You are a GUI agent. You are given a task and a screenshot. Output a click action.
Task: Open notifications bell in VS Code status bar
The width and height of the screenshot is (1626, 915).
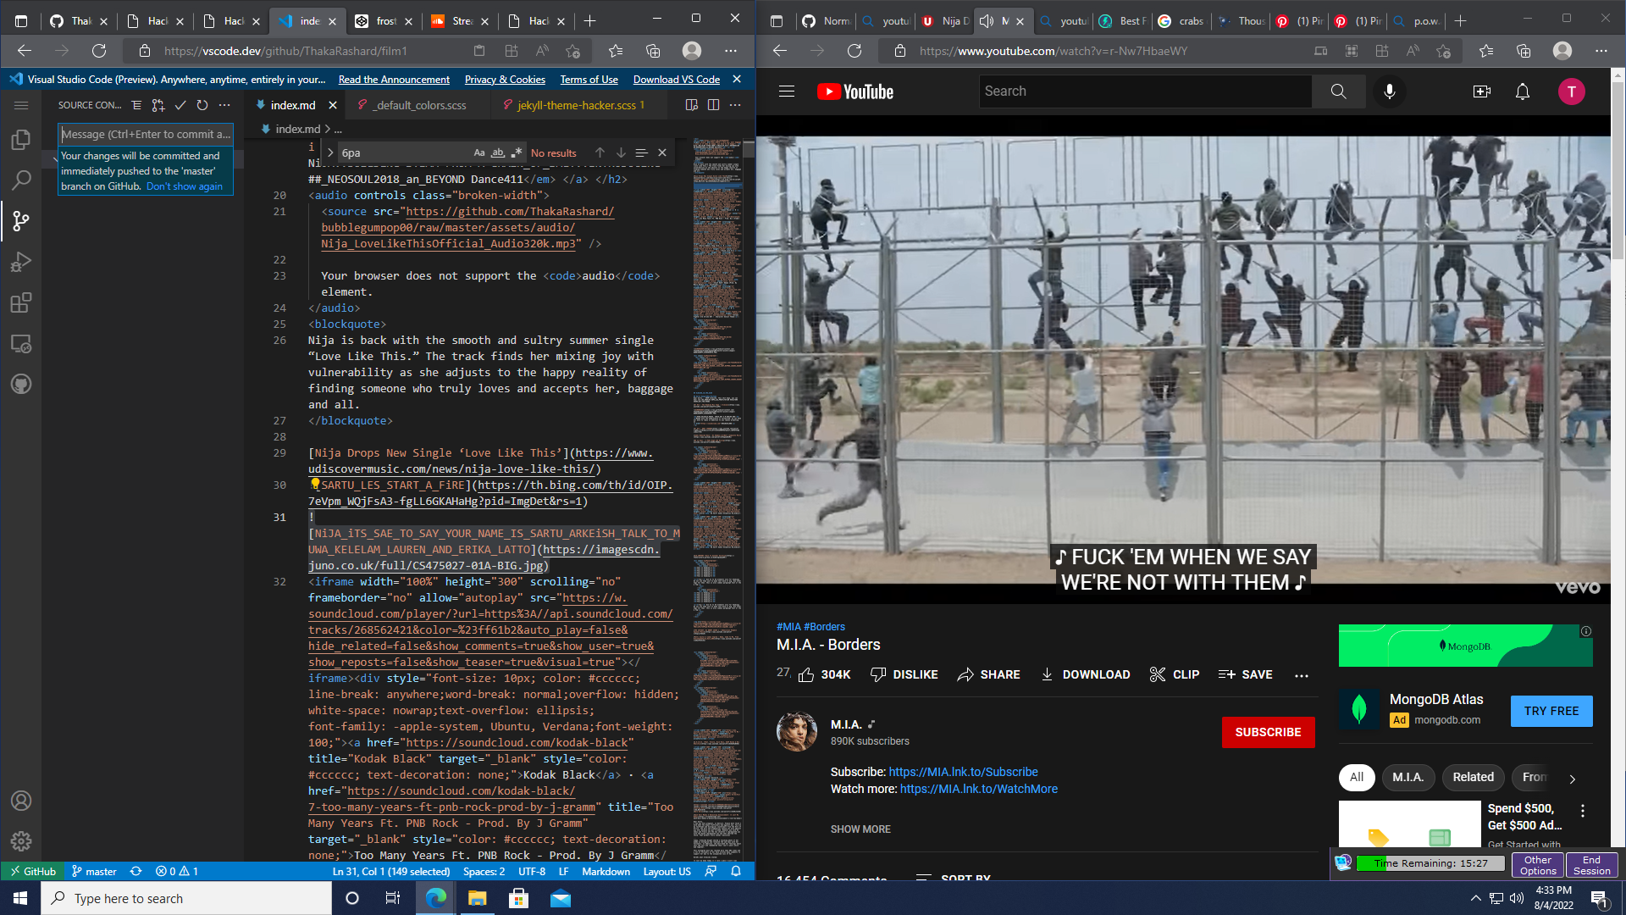point(736,871)
